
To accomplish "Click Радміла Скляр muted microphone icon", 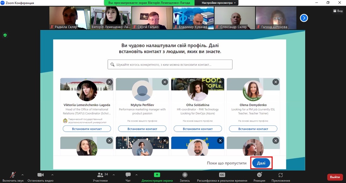I will pos(52,27).
